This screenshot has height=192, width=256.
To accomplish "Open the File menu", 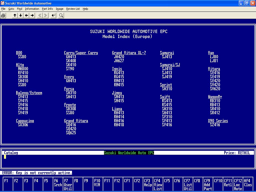I will [x=3, y=9].
